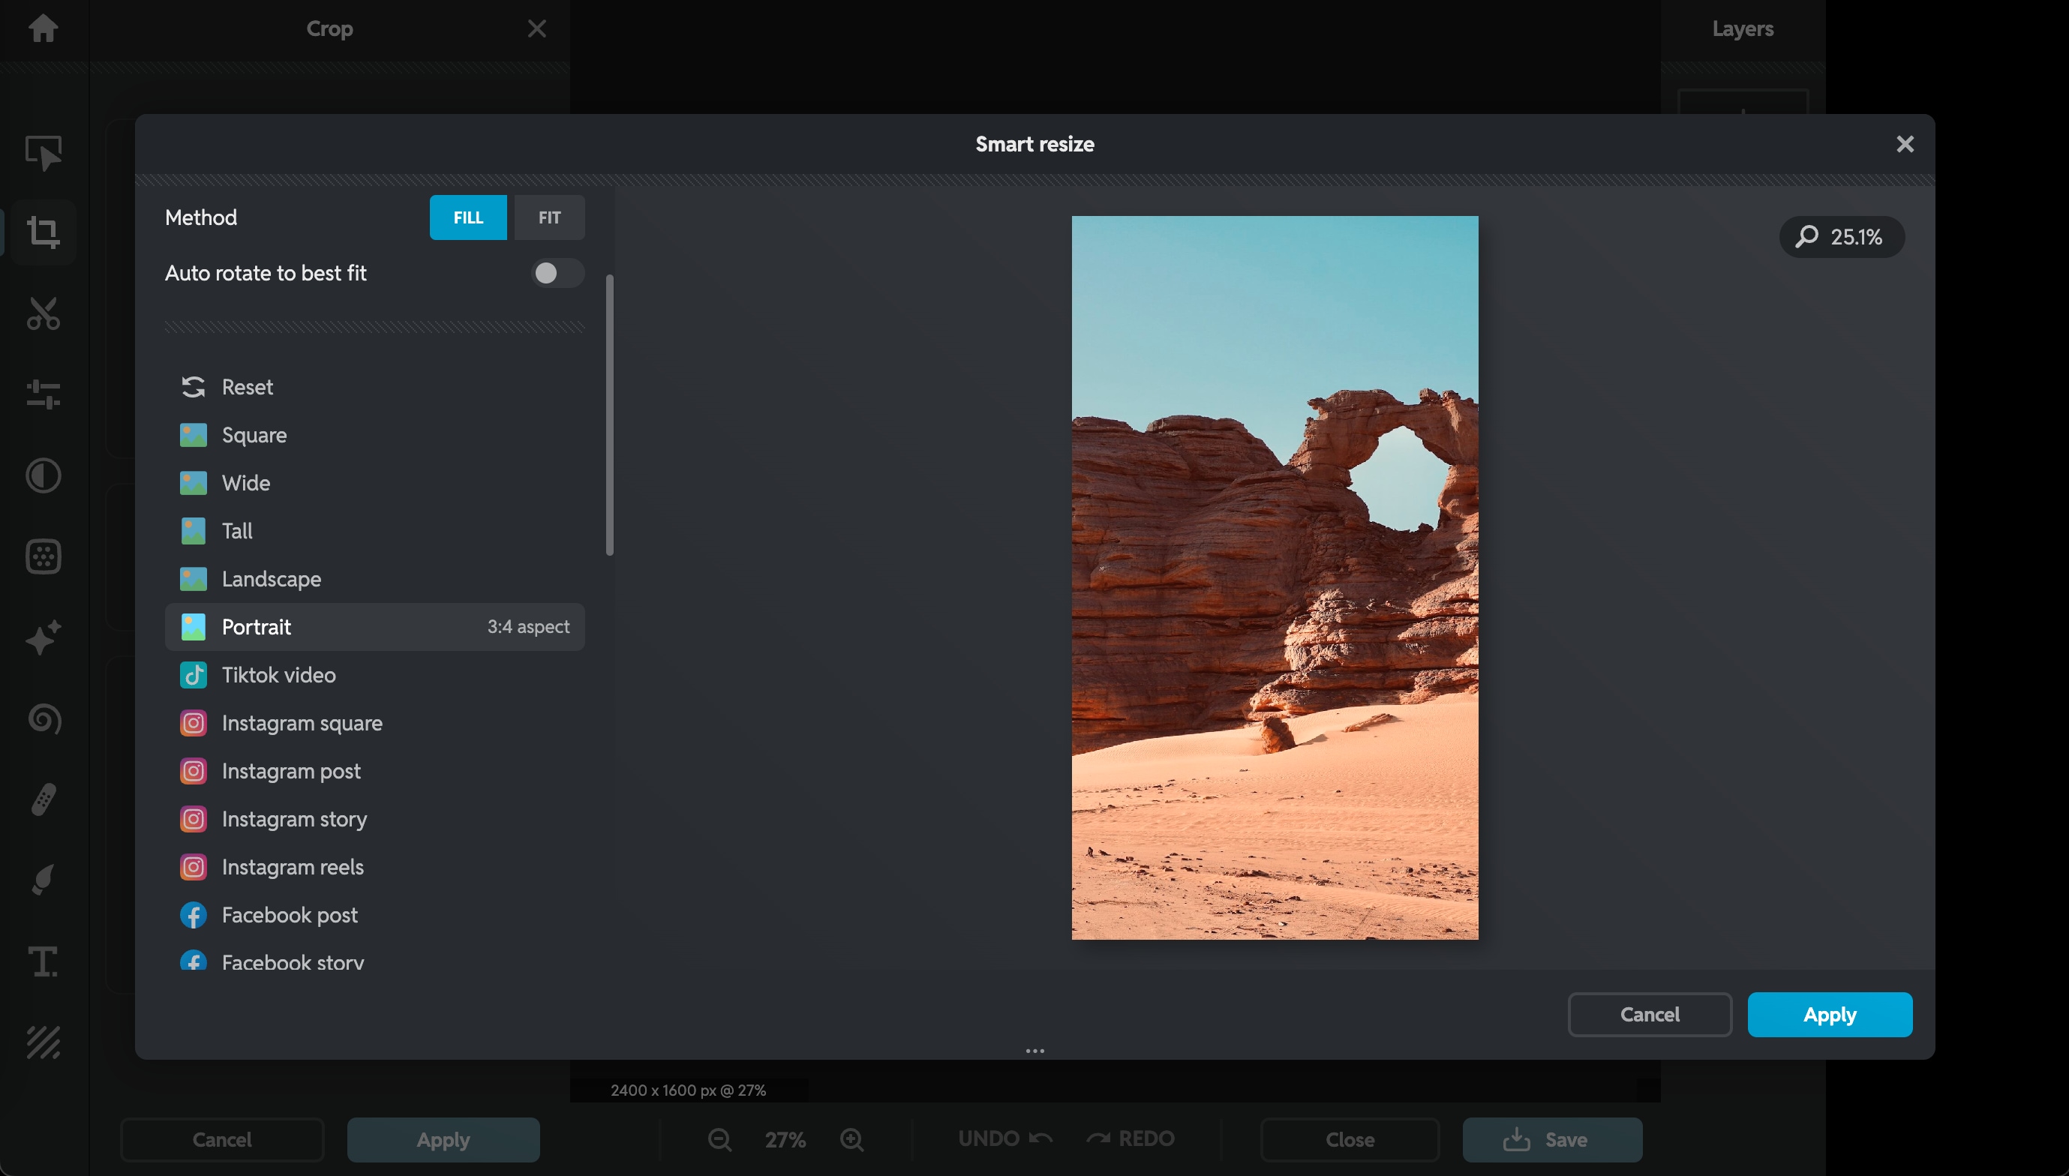Click the desert arch preview image

pos(1275,577)
